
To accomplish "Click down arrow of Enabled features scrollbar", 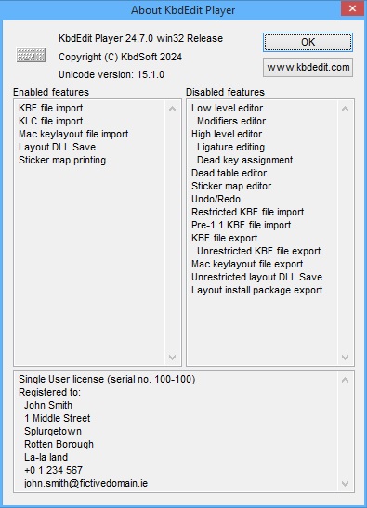I will coord(173,357).
